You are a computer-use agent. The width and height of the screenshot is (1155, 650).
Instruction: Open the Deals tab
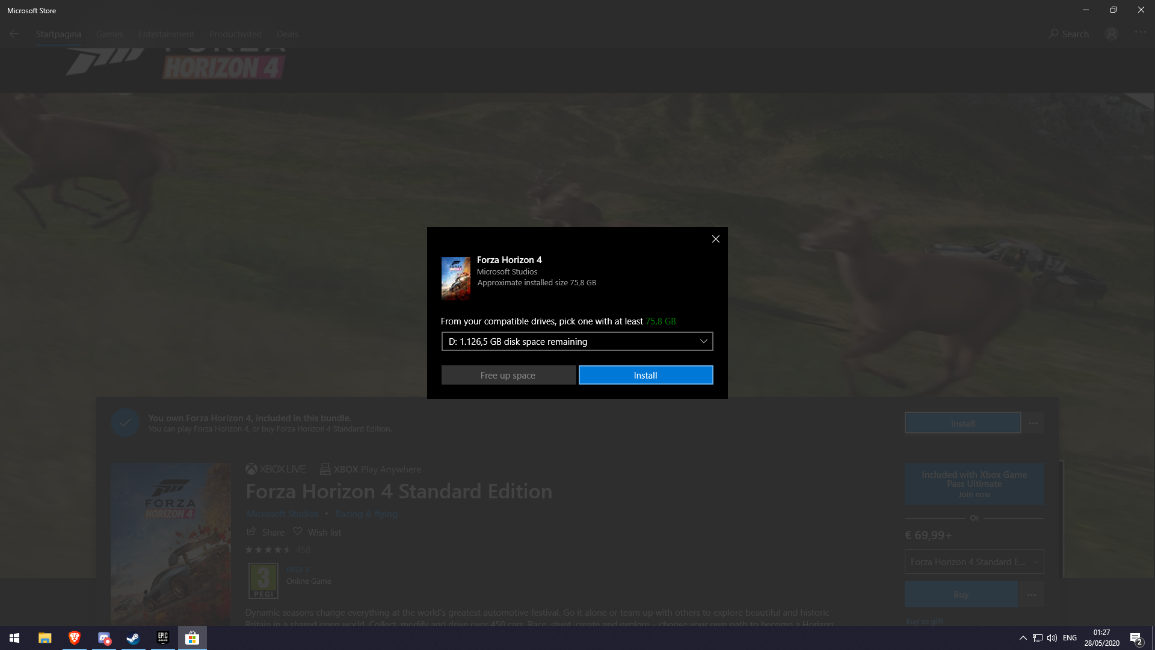[x=287, y=34]
